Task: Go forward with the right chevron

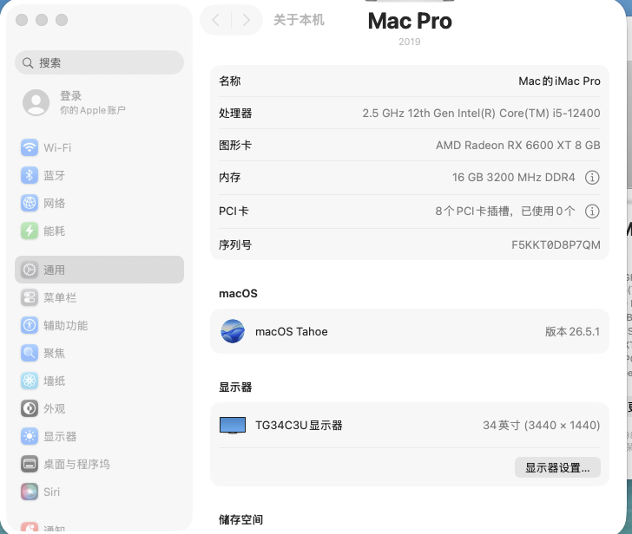Action: pos(247,20)
